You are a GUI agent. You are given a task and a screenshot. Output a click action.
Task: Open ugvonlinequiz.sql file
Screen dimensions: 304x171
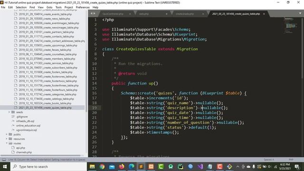(x=27, y=130)
